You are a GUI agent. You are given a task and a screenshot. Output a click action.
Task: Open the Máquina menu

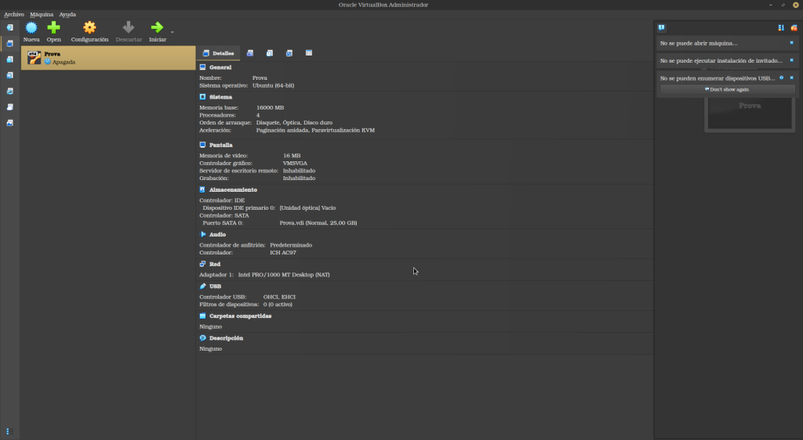click(42, 14)
